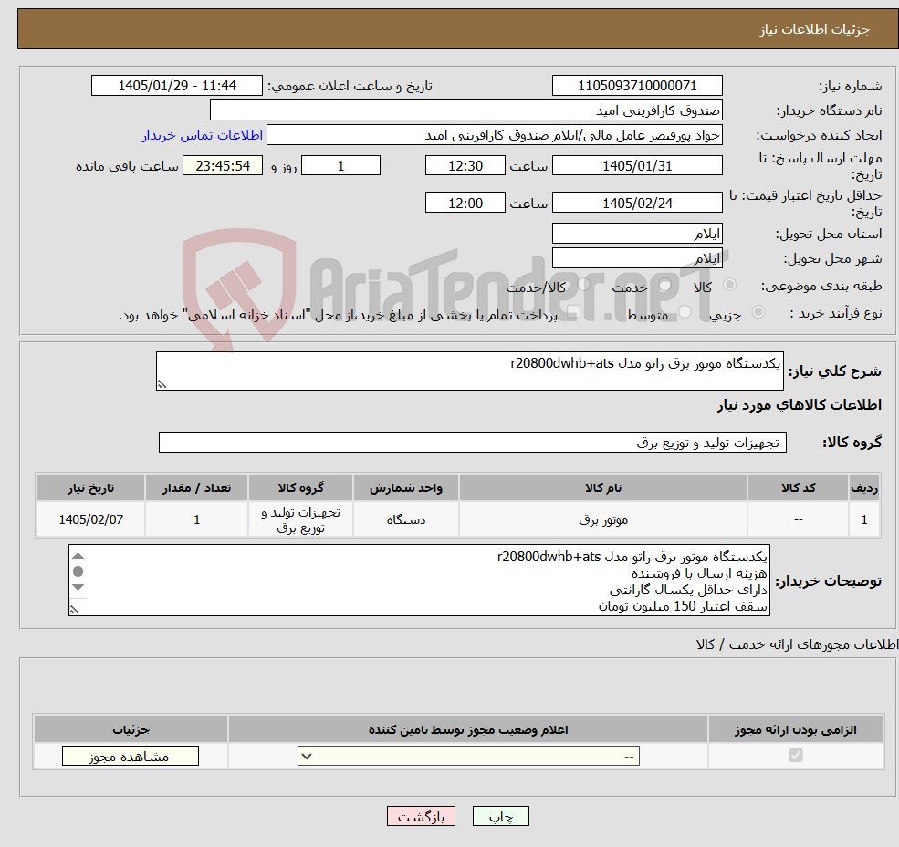The image size is (899, 847).
Task: Click the resize handle of description textarea
Action: click(162, 385)
